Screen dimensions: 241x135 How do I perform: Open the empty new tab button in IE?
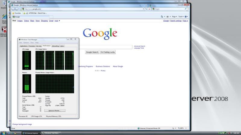(51, 17)
